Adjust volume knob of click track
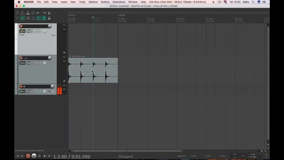The width and height of the screenshot is (284, 160). [x=49, y=58]
